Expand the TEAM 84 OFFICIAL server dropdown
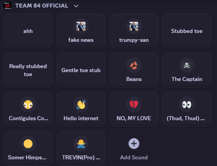The width and height of the screenshot is (217, 166). pyautogui.click(x=76, y=6)
